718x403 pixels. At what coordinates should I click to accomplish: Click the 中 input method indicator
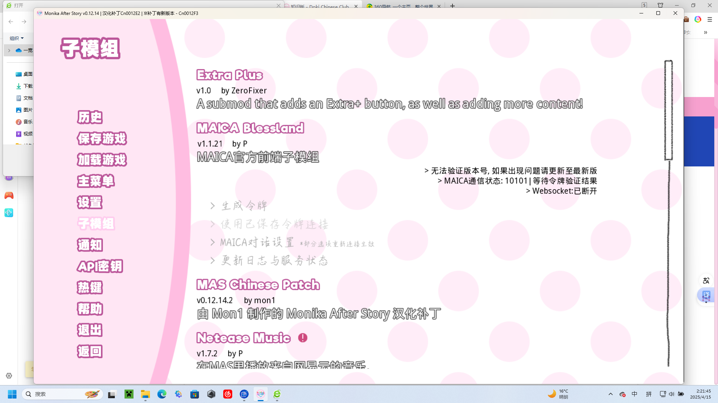click(635, 394)
